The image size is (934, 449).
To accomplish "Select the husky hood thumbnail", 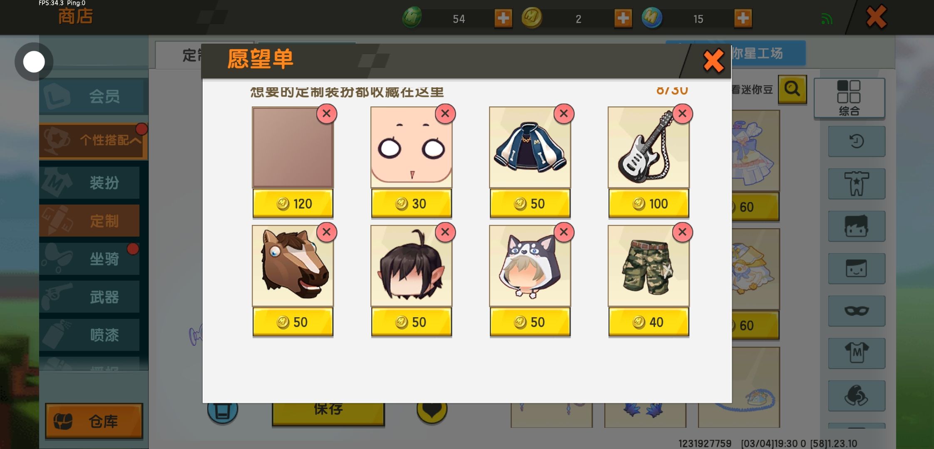I will point(530,266).
